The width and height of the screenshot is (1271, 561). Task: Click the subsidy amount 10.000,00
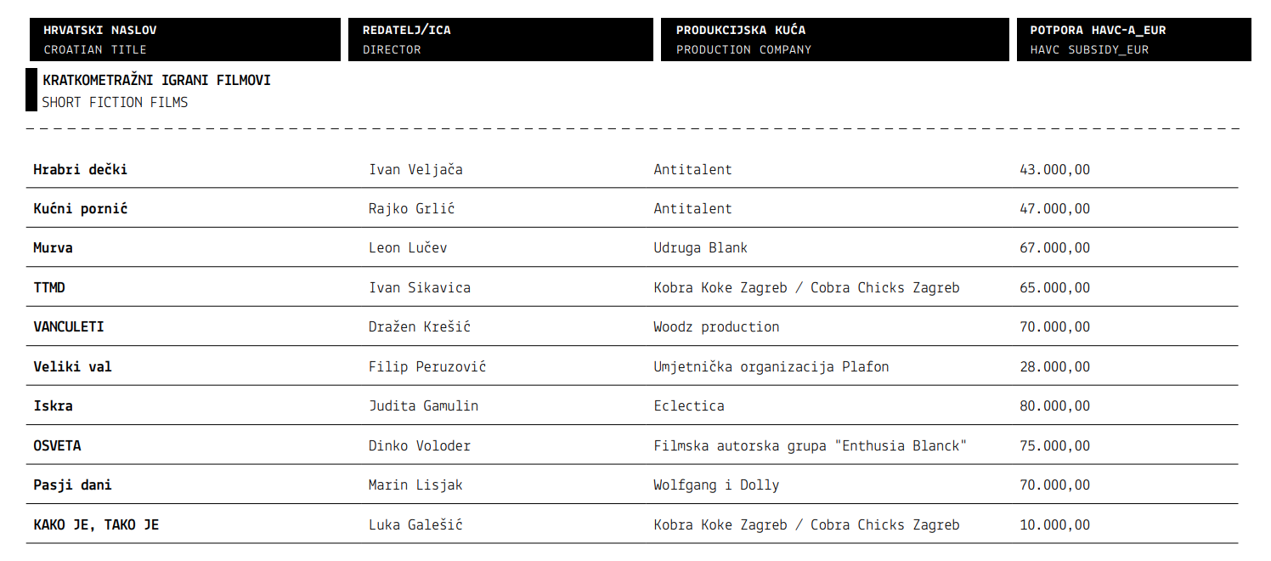[x=1054, y=524]
